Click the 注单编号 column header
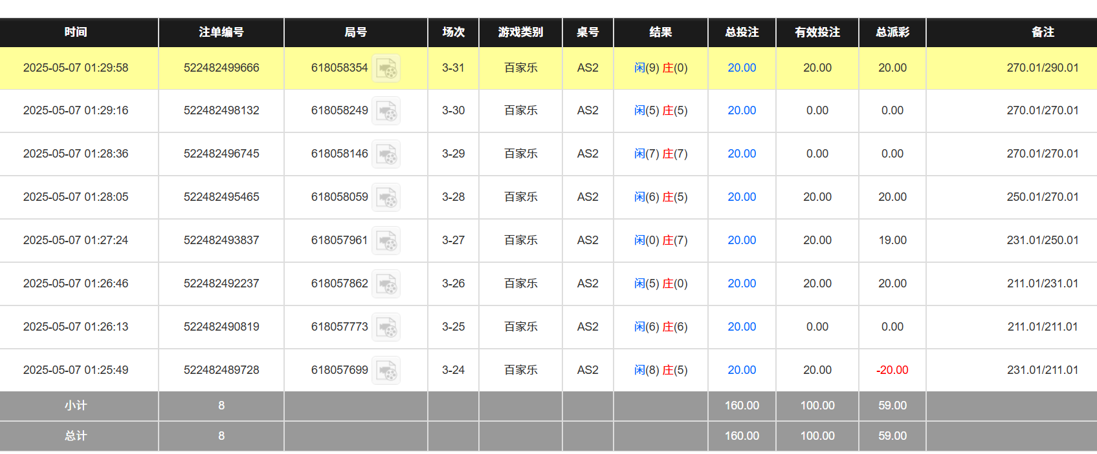The height and width of the screenshot is (454, 1097). pyautogui.click(x=221, y=32)
